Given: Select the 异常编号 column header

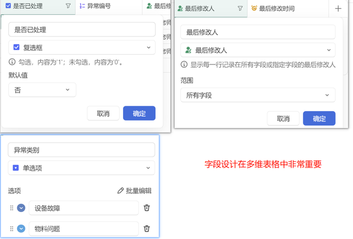Looking at the screenshot, I should [x=109, y=6].
